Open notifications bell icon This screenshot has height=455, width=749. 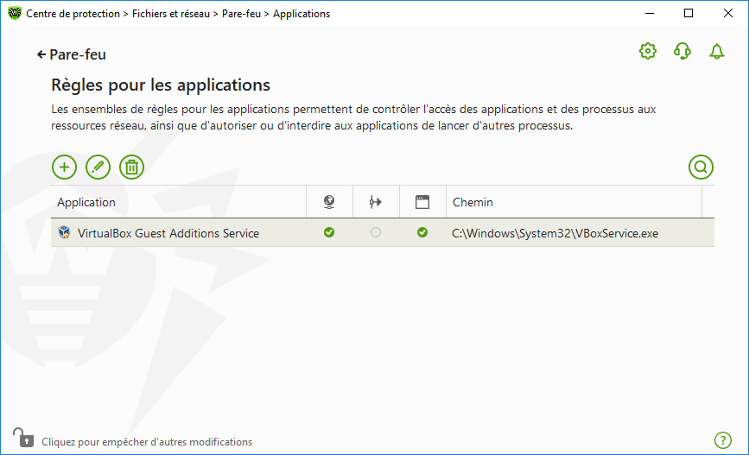click(716, 52)
